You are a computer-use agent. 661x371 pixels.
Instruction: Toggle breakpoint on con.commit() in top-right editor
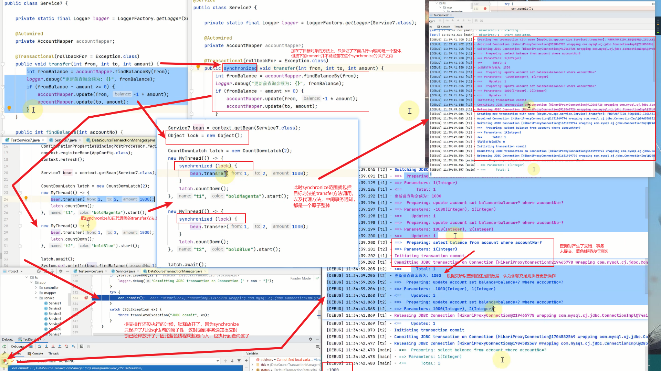pos(485,9)
